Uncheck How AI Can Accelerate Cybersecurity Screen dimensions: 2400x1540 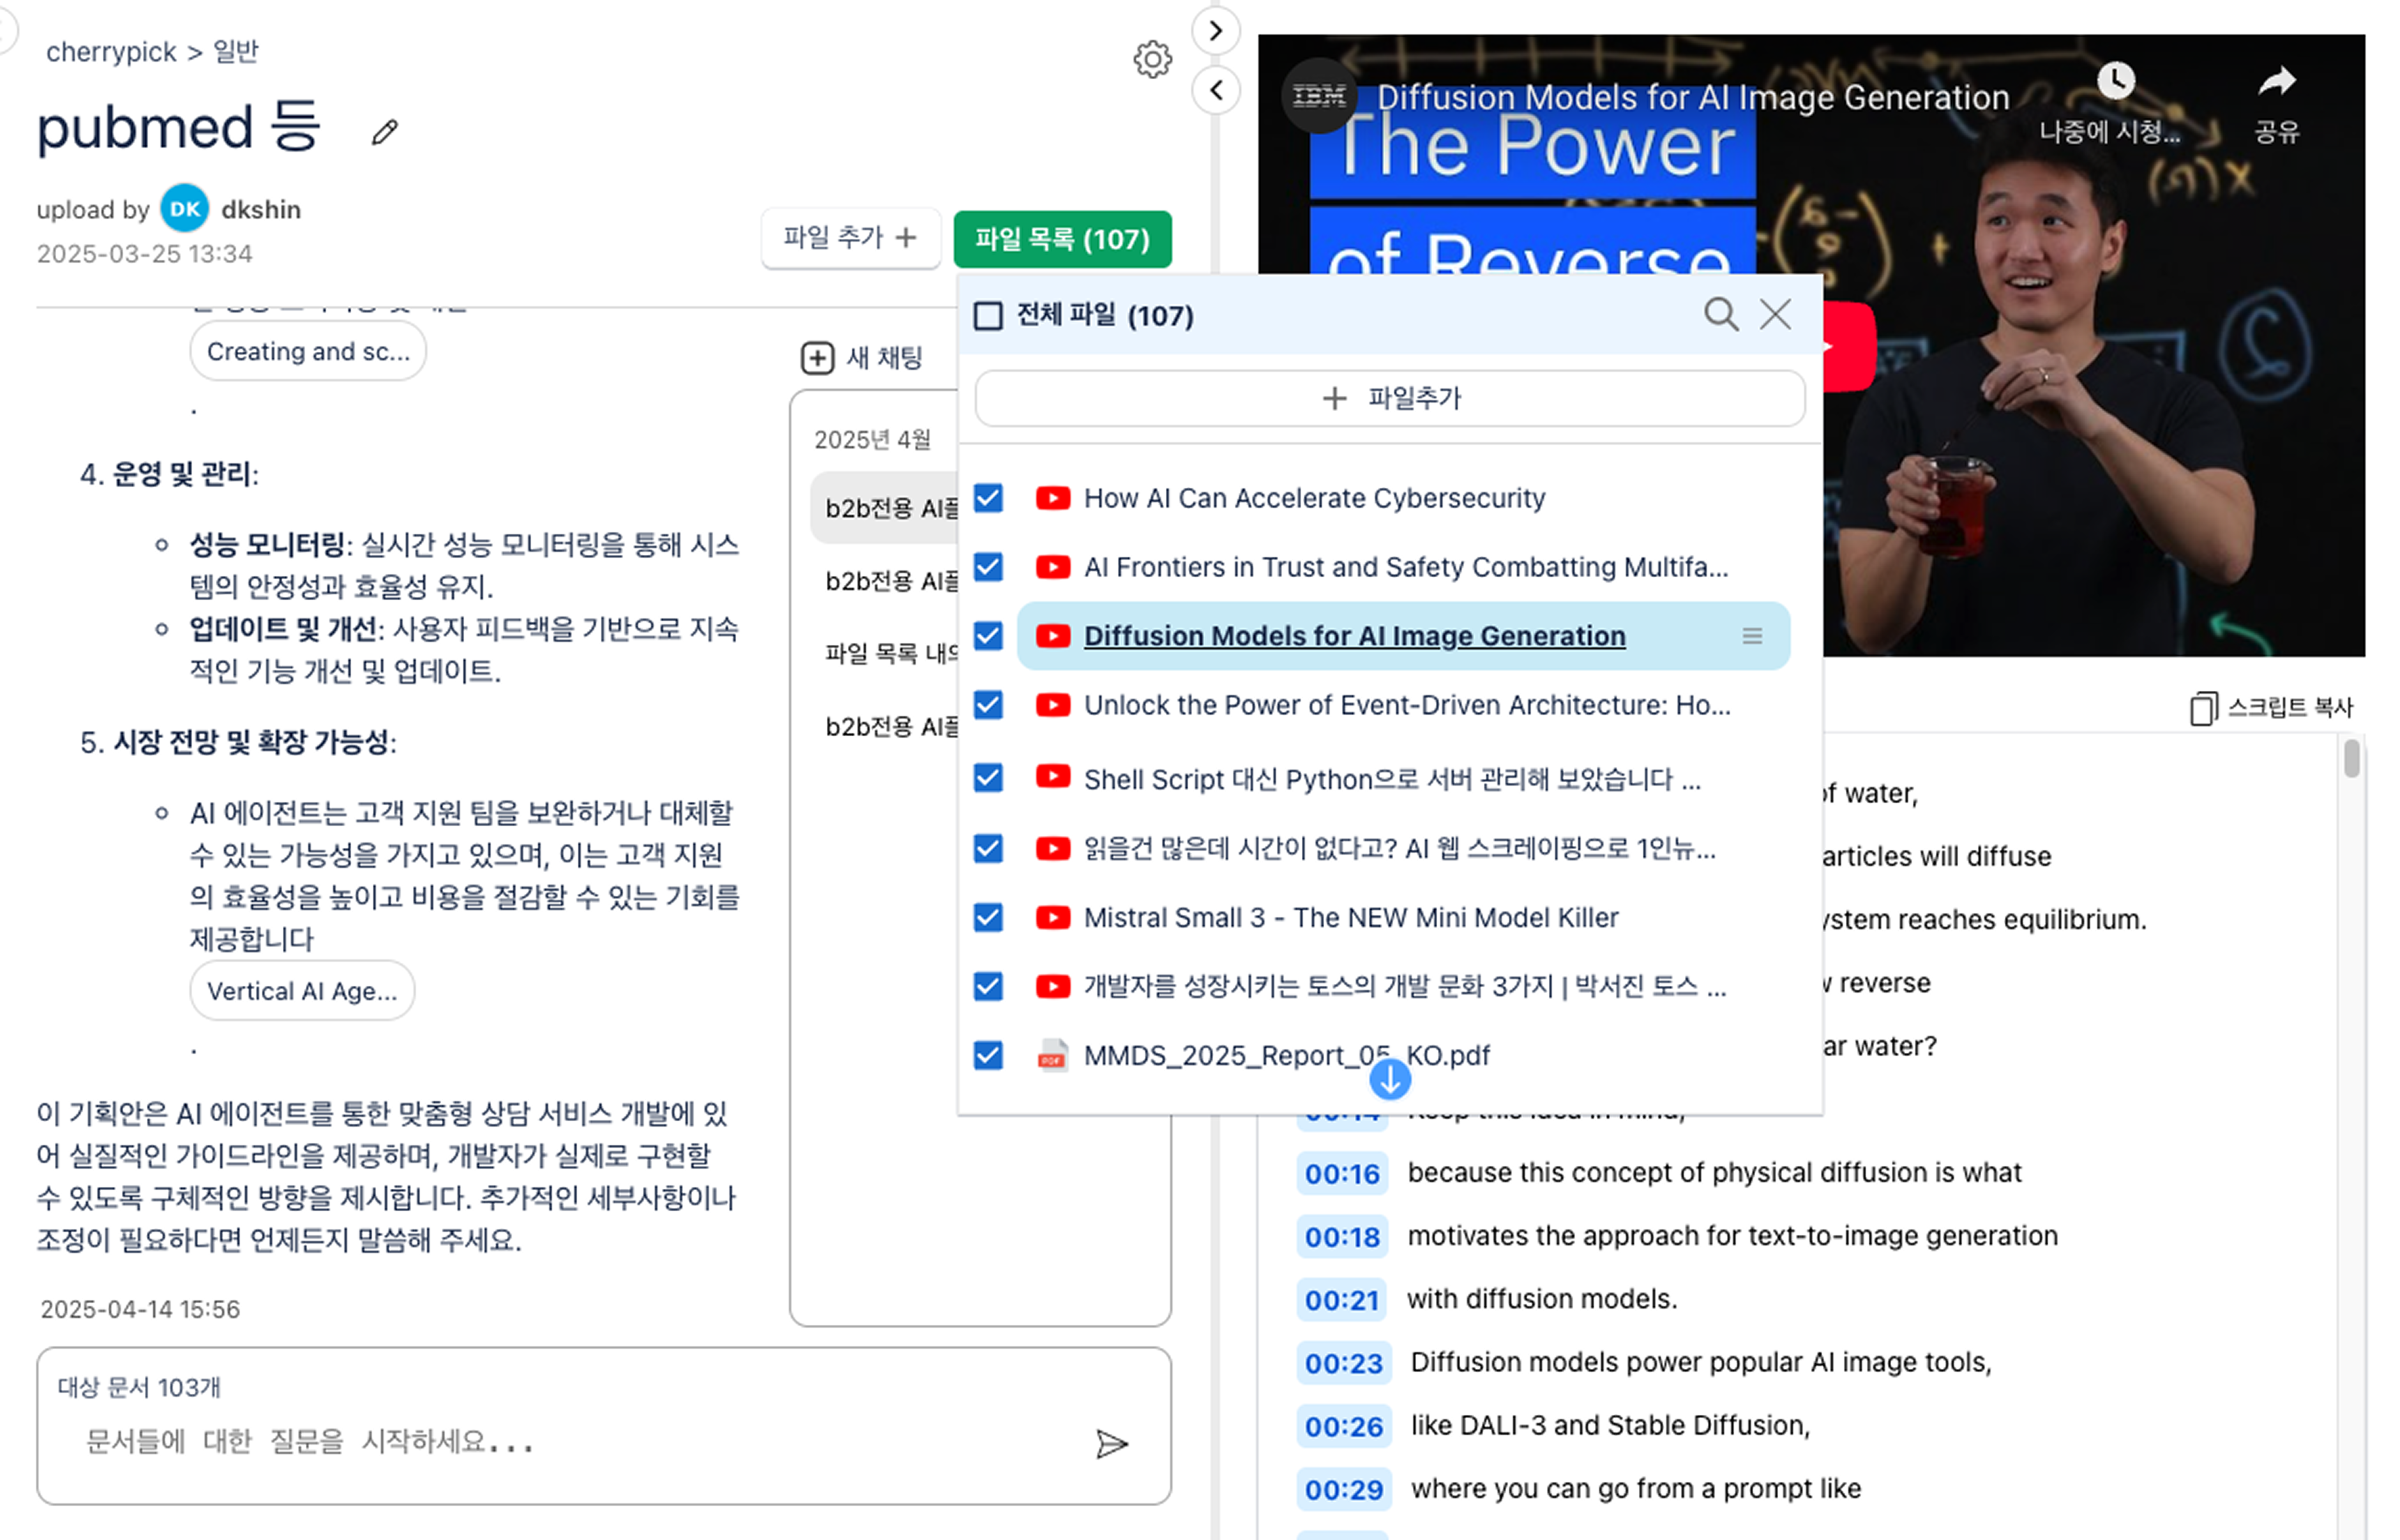[988, 498]
